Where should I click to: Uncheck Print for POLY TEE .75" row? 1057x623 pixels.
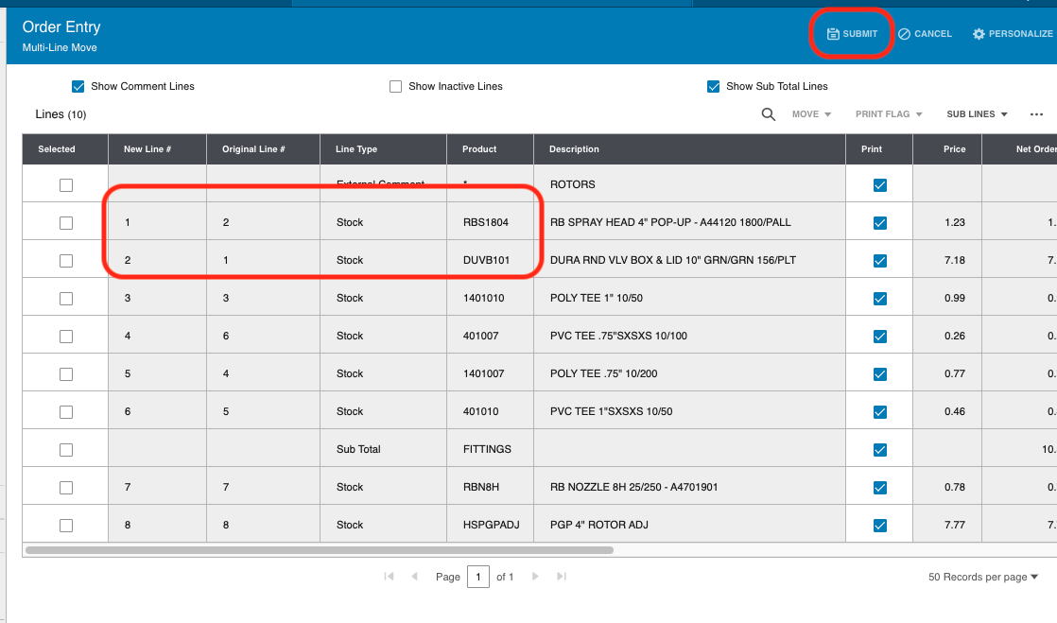point(879,374)
